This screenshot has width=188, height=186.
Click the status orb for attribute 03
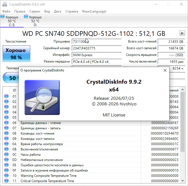[6, 107]
